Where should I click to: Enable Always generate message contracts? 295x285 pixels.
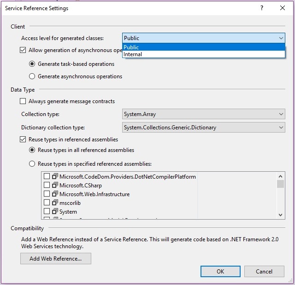(24, 101)
